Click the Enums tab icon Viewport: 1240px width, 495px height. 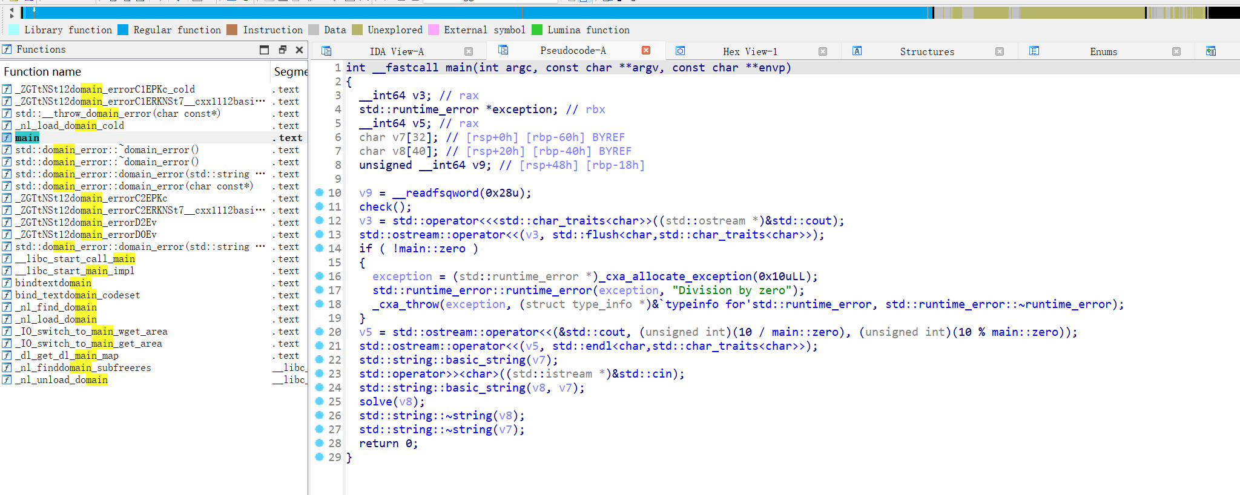pyautogui.click(x=1034, y=51)
